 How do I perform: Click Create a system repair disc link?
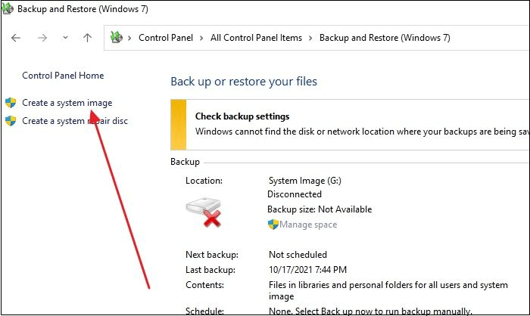click(x=74, y=121)
